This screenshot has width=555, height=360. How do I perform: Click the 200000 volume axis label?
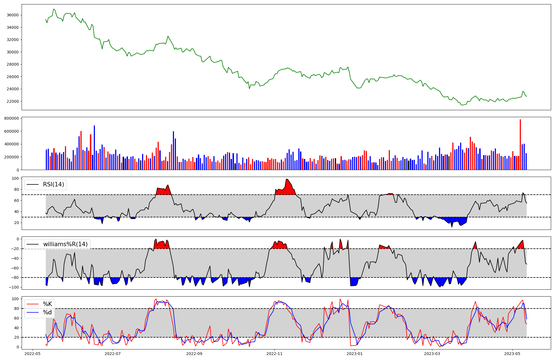[x=11, y=157]
